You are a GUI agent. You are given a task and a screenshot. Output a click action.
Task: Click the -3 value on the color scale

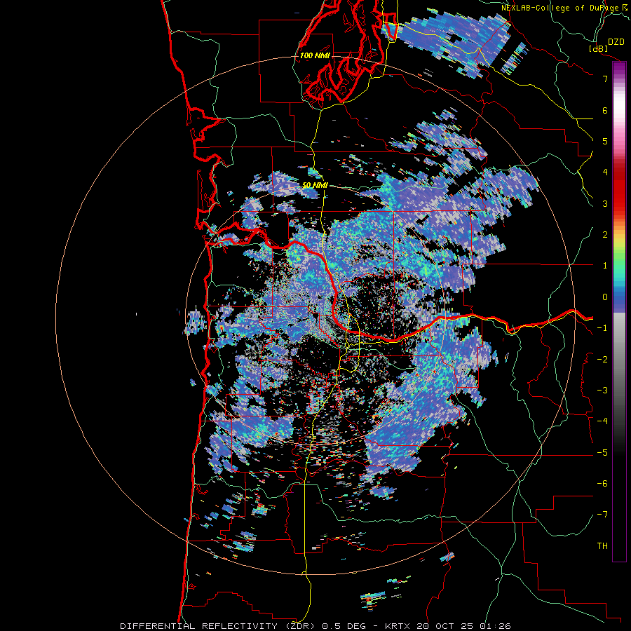pos(602,391)
